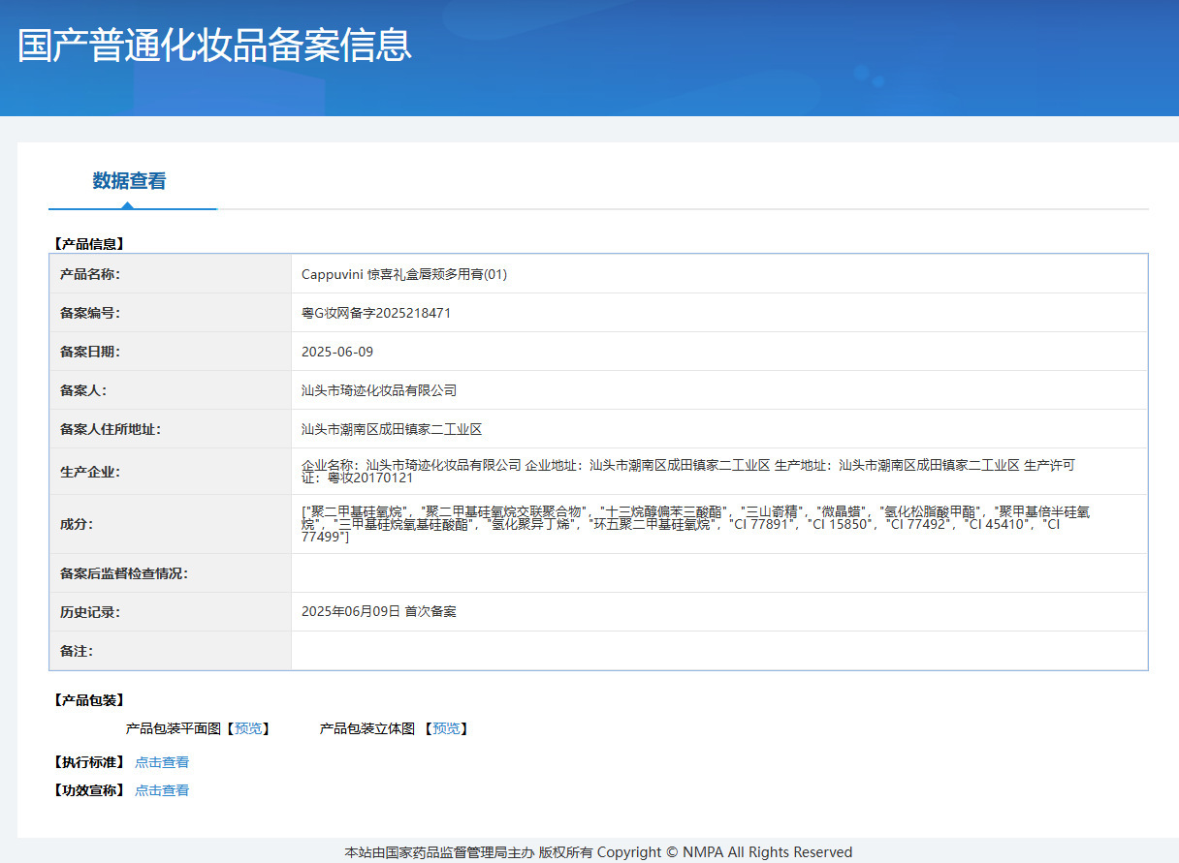Image resolution: width=1179 pixels, height=863 pixels.
Task: Click the 生产企业 details text
Action: [x=688, y=471]
